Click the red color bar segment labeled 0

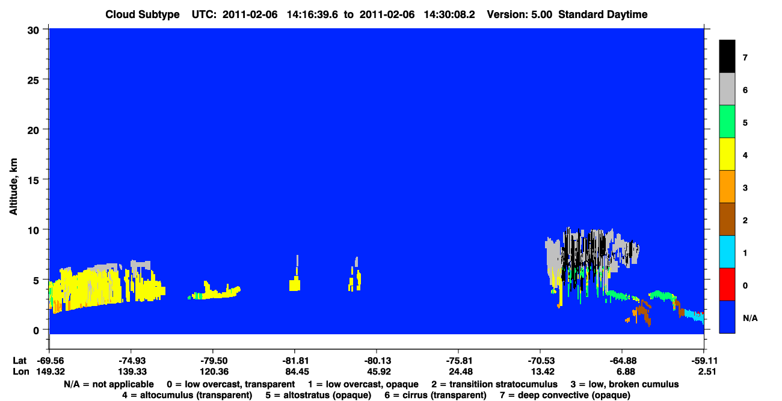[727, 284]
